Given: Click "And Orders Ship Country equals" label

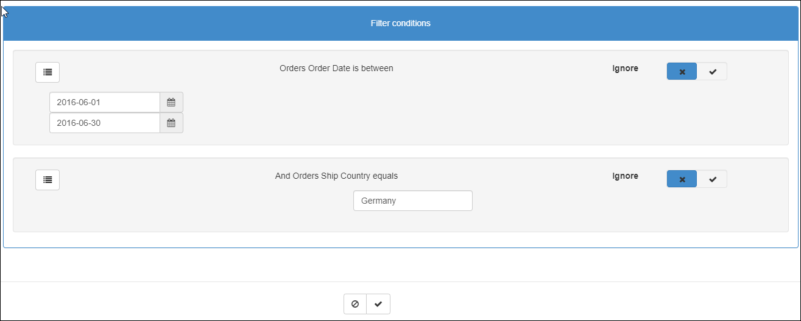Looking at the screenshot, I should (x=336, y=176).
